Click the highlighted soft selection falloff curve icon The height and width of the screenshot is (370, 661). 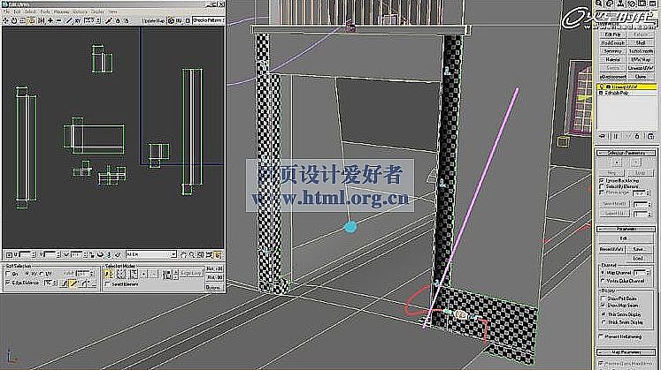tap(73, 283)
